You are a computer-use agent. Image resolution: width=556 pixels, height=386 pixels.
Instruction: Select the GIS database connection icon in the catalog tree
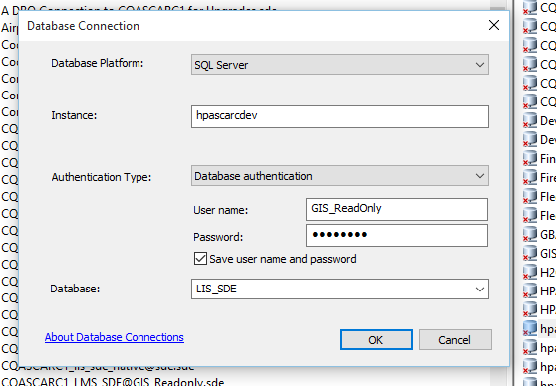(530, 253)
